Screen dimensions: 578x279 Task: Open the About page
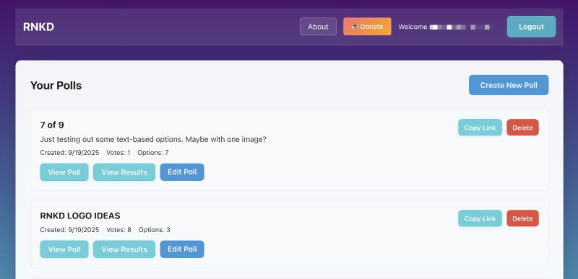pos(318,27)
